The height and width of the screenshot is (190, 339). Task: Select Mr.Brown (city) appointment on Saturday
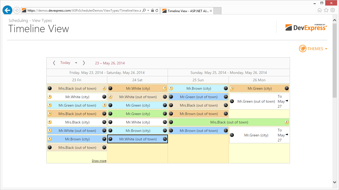138,131
